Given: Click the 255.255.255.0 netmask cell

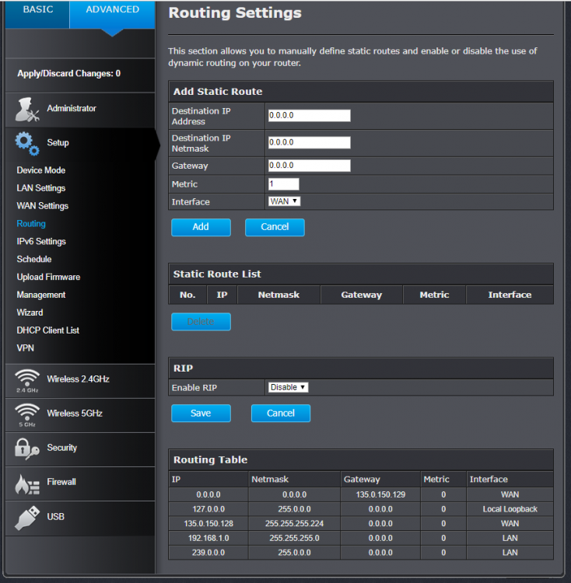Looking at the screenshot, I should point(294,539).
